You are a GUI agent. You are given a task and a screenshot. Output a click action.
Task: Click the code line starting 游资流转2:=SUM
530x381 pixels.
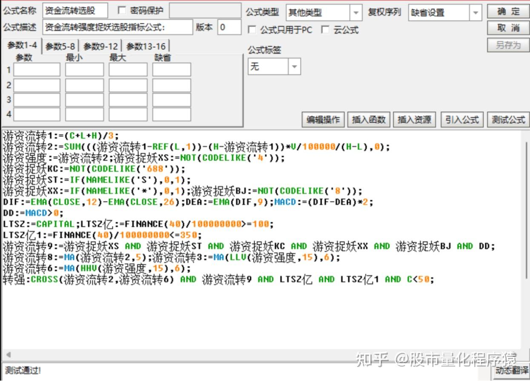click(x=196, y=147)
